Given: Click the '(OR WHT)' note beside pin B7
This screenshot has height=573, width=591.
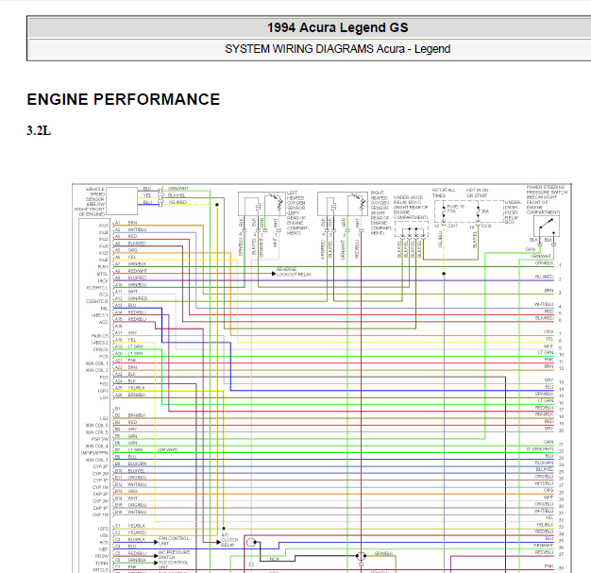Looking at the screenshot, I should (167, 450).
